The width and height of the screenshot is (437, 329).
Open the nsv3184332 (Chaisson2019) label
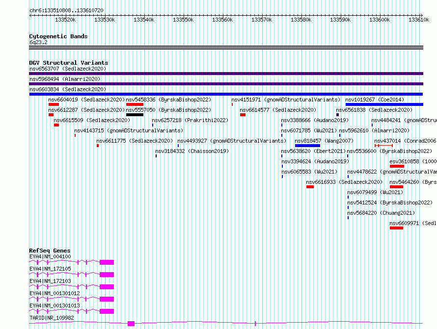pyautogui.click(x=192, y=151)
